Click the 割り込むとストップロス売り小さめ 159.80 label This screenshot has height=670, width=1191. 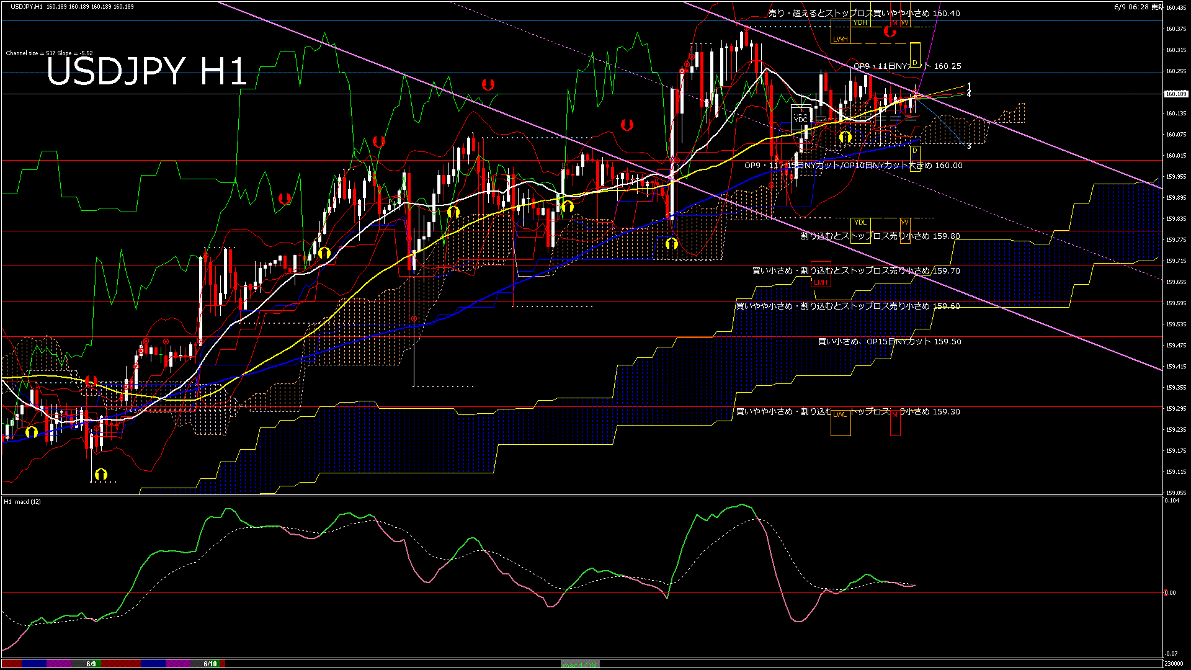click(x=880, y=236)
